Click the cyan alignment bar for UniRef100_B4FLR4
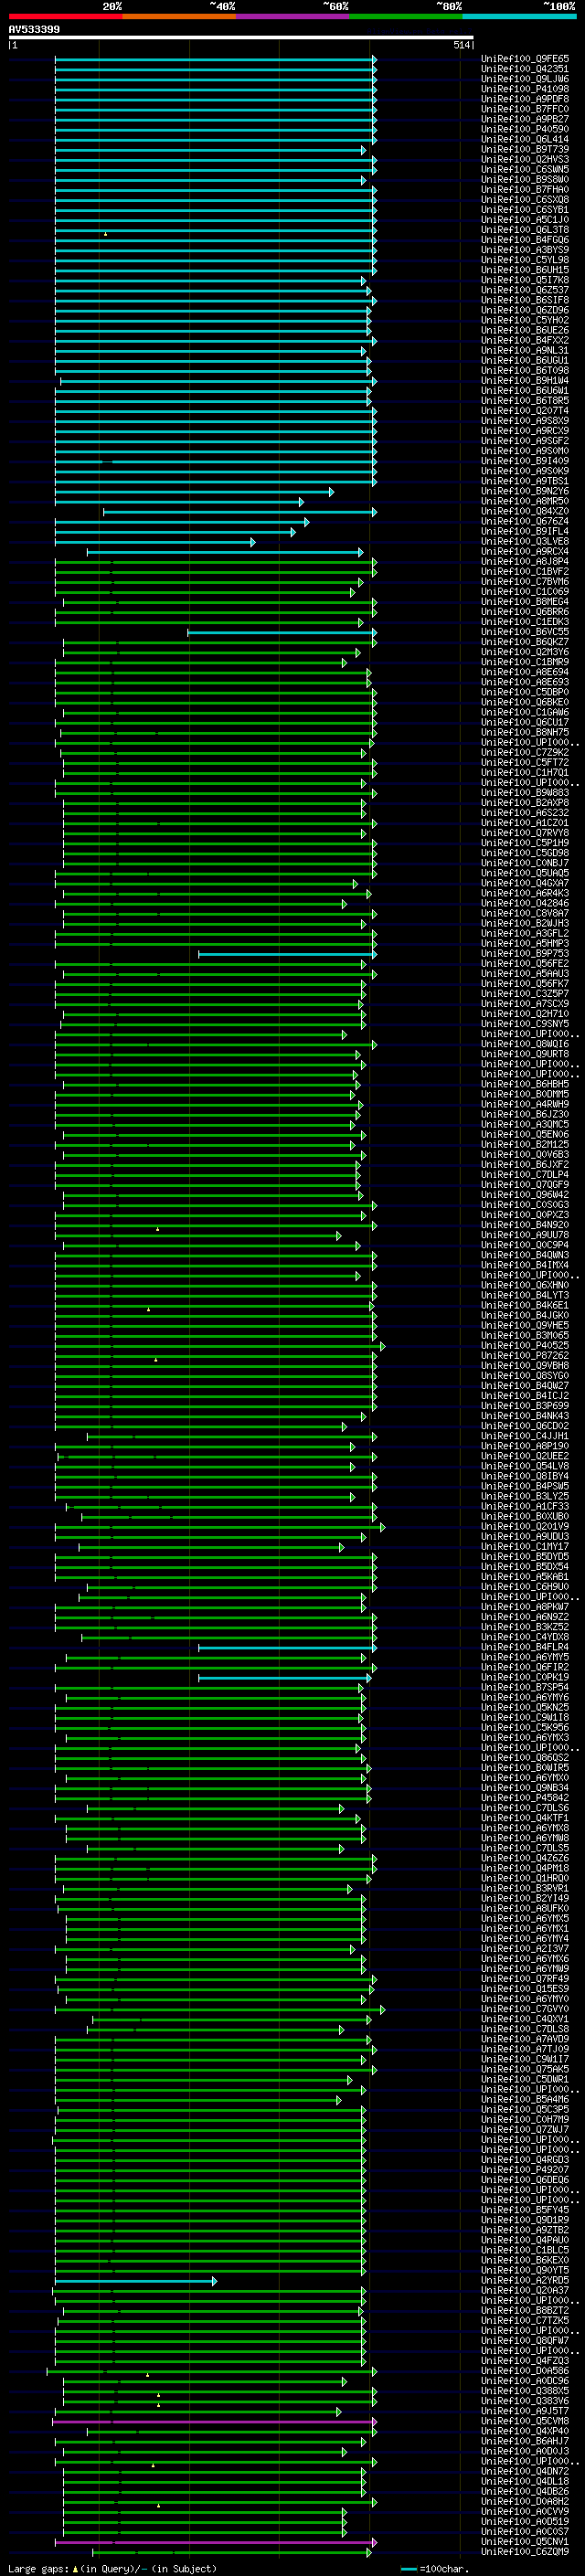The image size is (585, 2576). click(286, 1648)
